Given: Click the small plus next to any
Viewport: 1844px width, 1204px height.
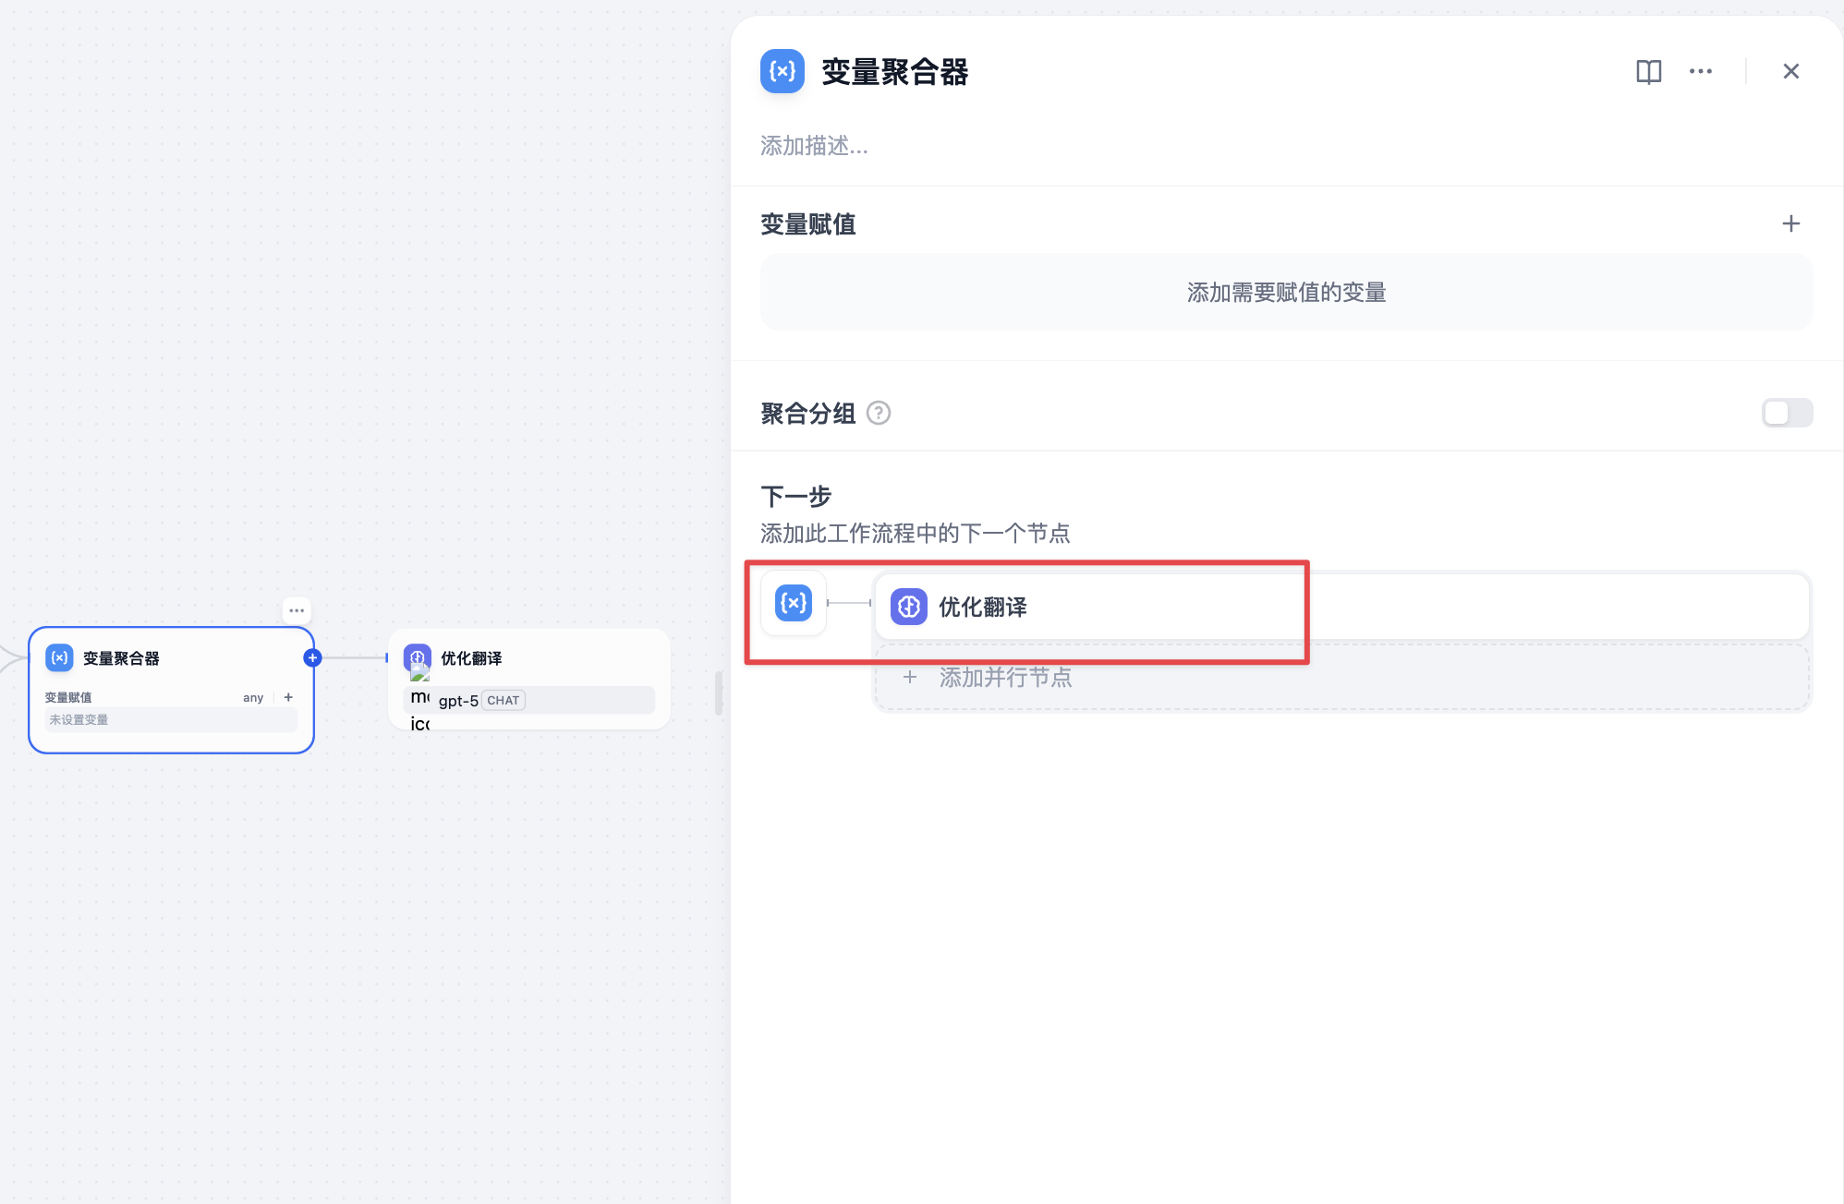Looking at the screenshot, I should pos(288,697).
